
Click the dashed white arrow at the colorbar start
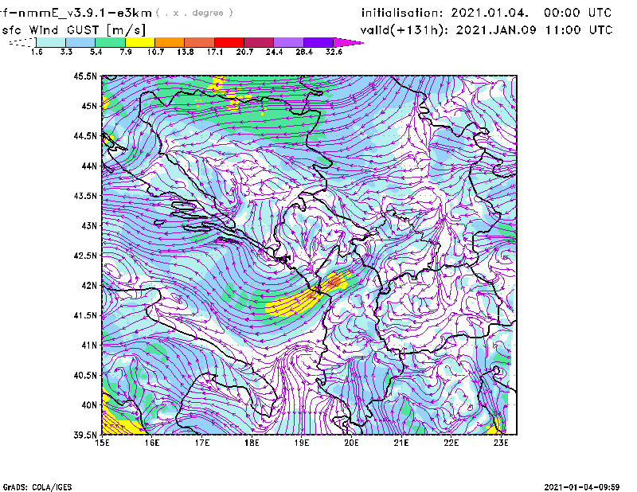(22, 42)
